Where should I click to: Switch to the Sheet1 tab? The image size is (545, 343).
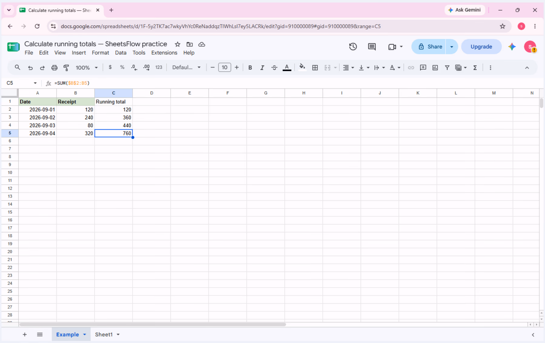point(104,335)
